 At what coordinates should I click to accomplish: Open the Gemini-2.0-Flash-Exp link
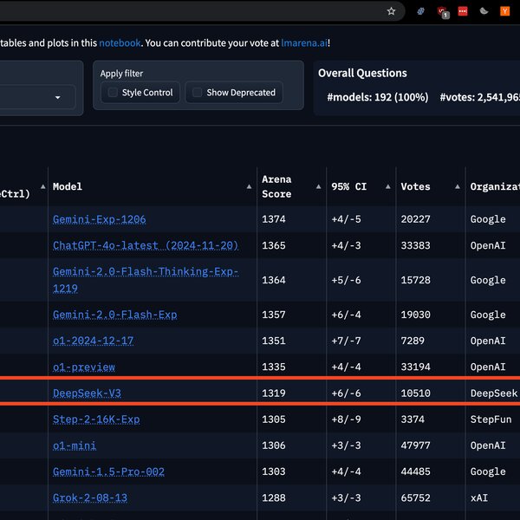[114, 315]
